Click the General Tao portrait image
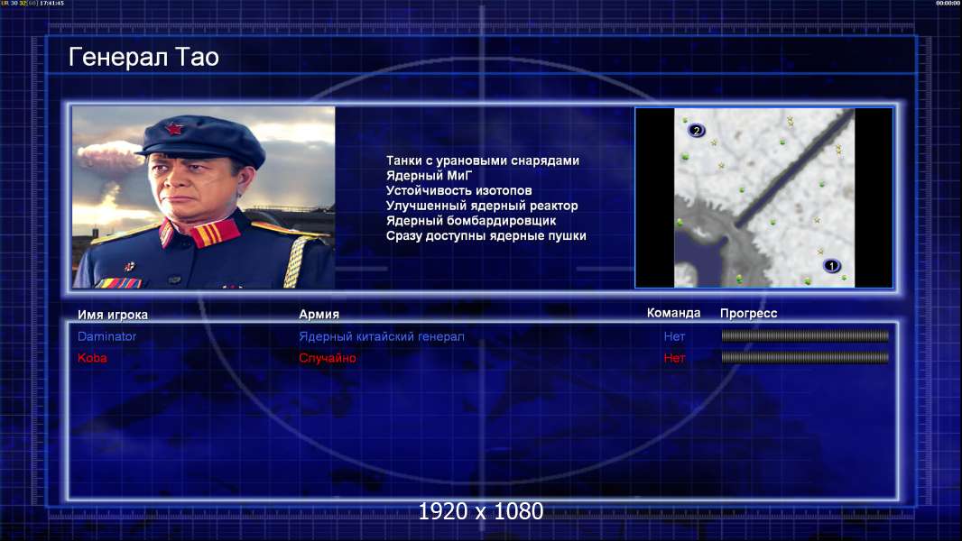962x541 pixels. [204, 197]
